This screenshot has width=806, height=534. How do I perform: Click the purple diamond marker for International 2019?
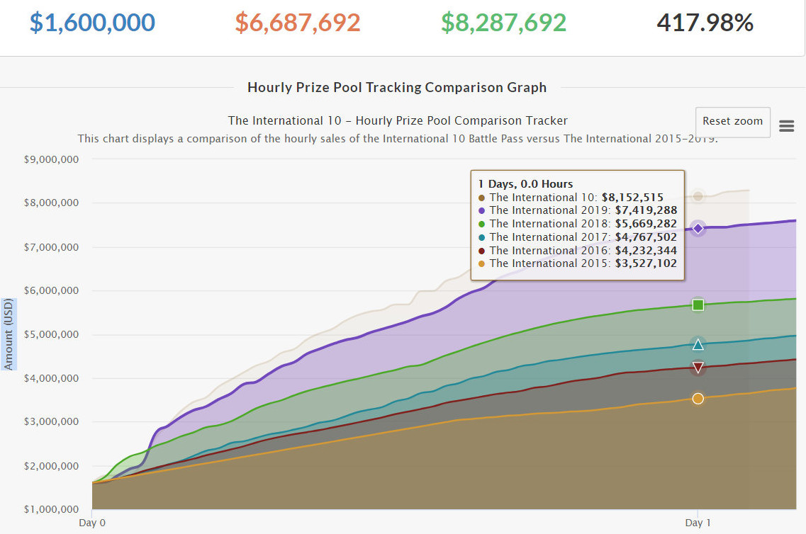[698, 228]
